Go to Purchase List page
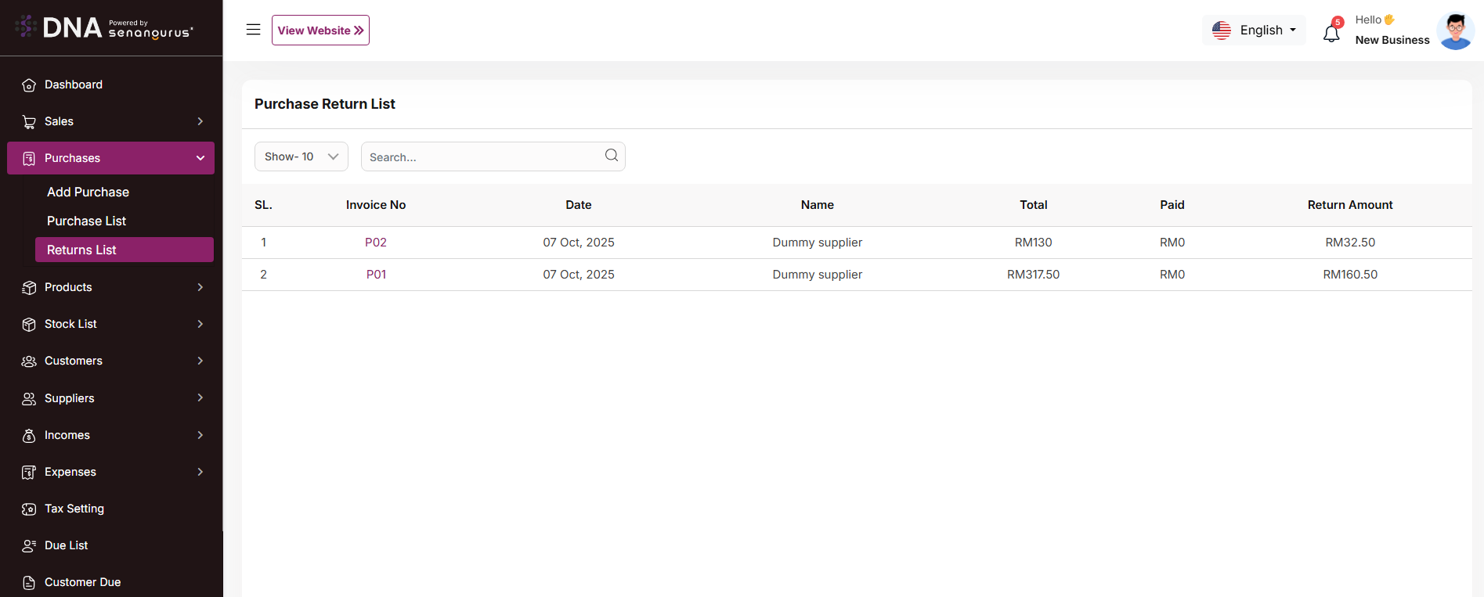Image resolution: width=1484 pixels, height=597 pixels. pos(86,221)
